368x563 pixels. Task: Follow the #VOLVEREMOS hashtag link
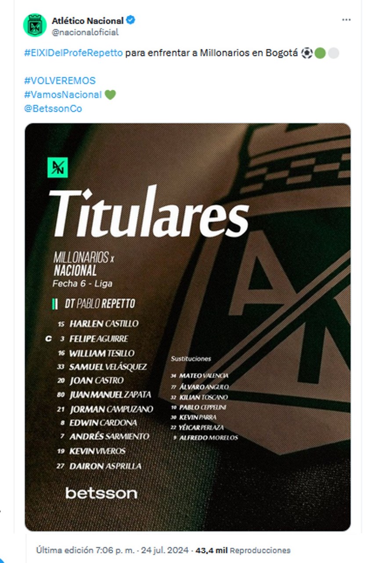click(x=59, y=81)
